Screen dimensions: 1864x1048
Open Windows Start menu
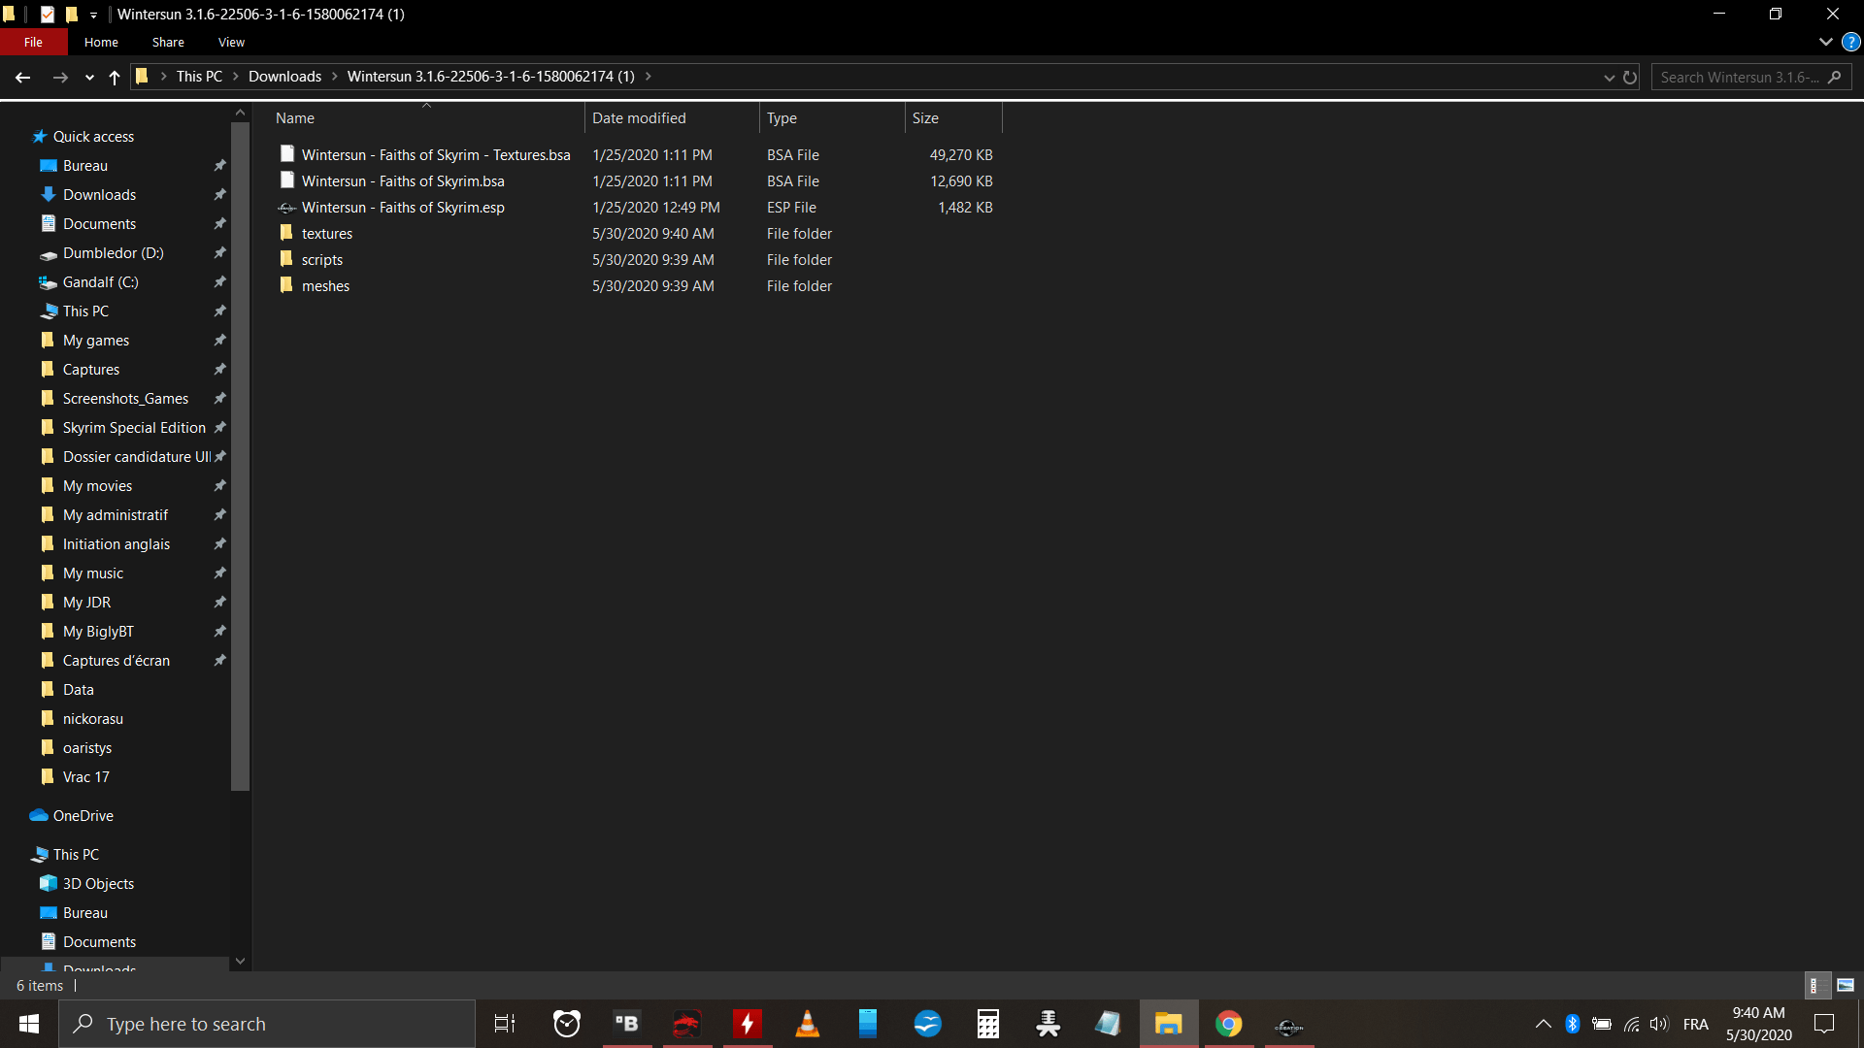coord(29,1024)
